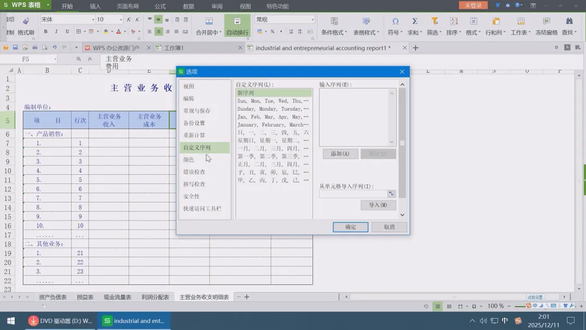The width and height of the screenshot is (586, 330).
Task: Open the taskbar notification center
Action: click(571, 321)
